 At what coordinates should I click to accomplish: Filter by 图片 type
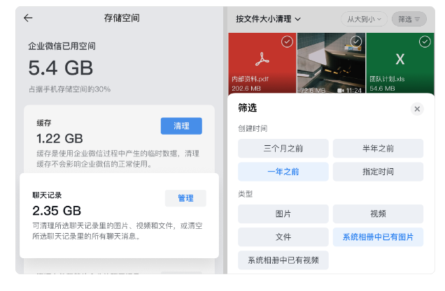[283, 214]
